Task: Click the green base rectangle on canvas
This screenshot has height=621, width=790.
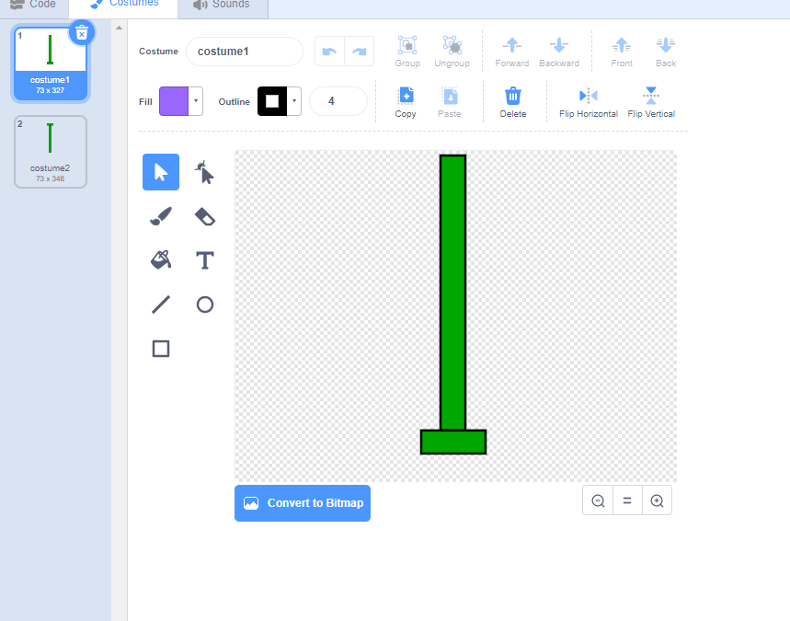Action: (x=453, y=442)
